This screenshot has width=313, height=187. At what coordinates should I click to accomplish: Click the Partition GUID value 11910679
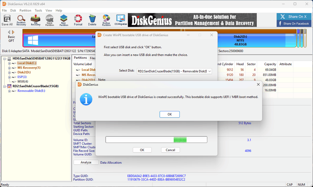[x=156, y=180]
